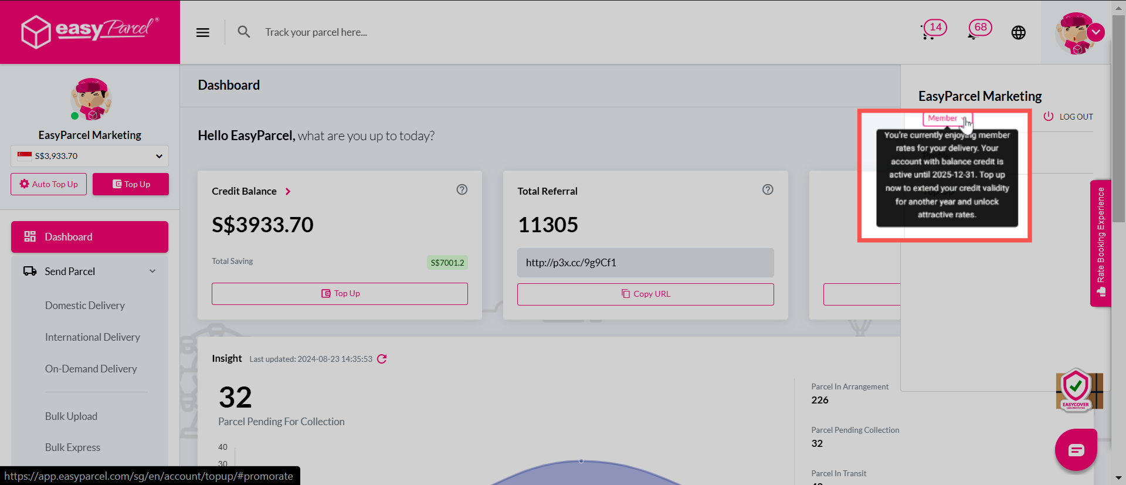Toggle the hamburger menu icon

tap(203, 32)
